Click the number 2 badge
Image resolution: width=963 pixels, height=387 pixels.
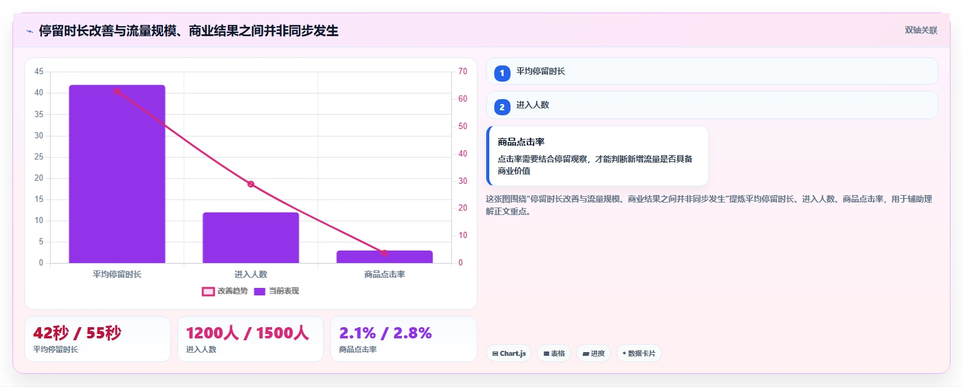(502, 107)
